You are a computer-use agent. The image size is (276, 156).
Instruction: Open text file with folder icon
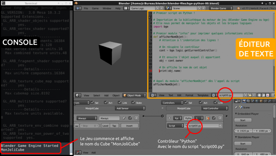click(x=250, y=95)
